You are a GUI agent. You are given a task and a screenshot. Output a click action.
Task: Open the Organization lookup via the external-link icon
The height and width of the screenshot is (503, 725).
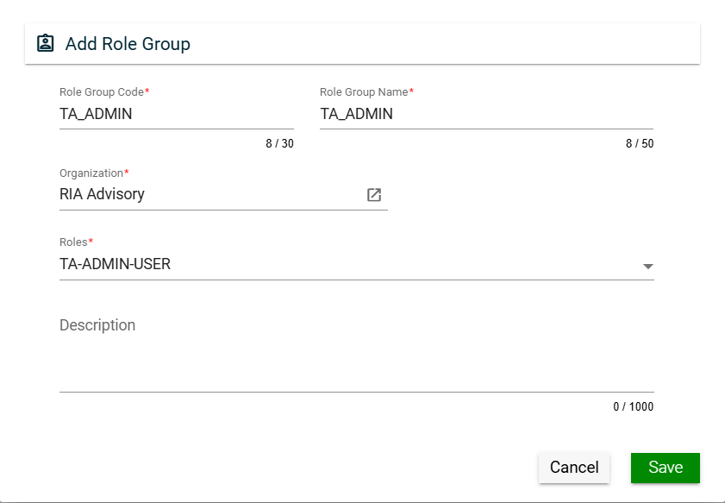tap(374, 195)
